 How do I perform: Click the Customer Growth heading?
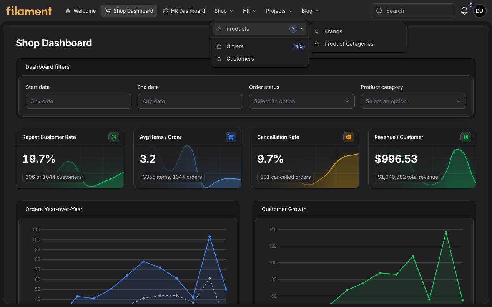[284, 209]
